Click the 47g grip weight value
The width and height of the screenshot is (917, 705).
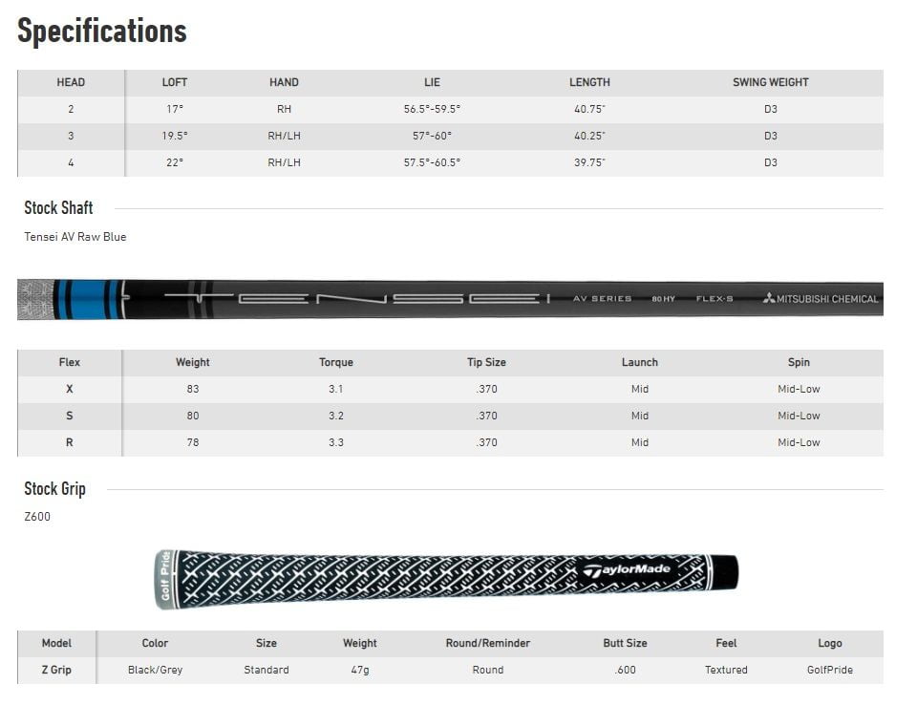[359, 670]
